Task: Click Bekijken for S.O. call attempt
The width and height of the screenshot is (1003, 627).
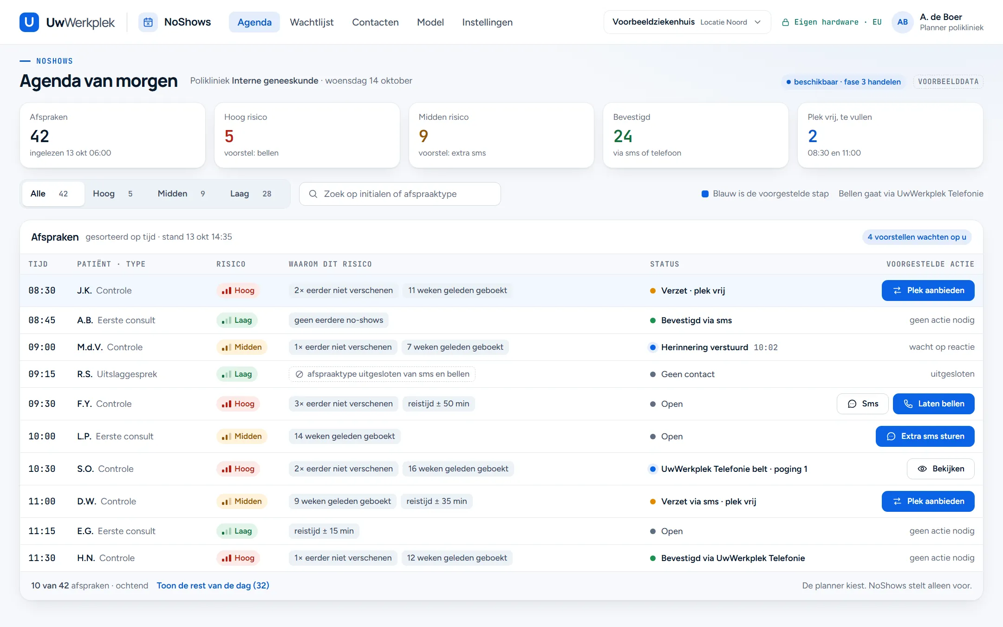Action: pos(940,469)
